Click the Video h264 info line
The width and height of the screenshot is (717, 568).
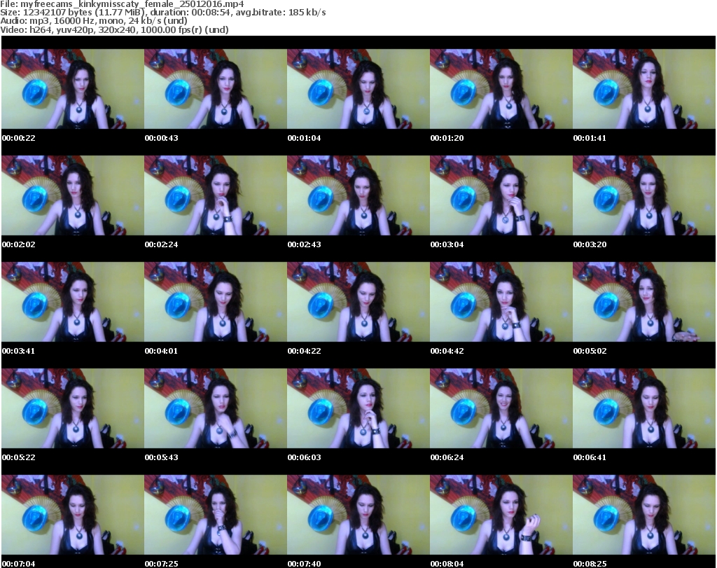114,29
